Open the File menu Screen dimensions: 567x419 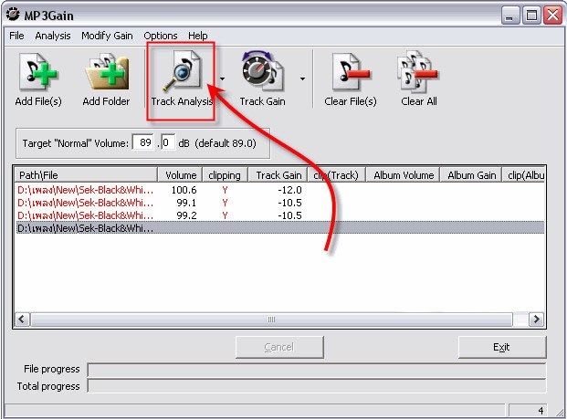click(16, 36)
